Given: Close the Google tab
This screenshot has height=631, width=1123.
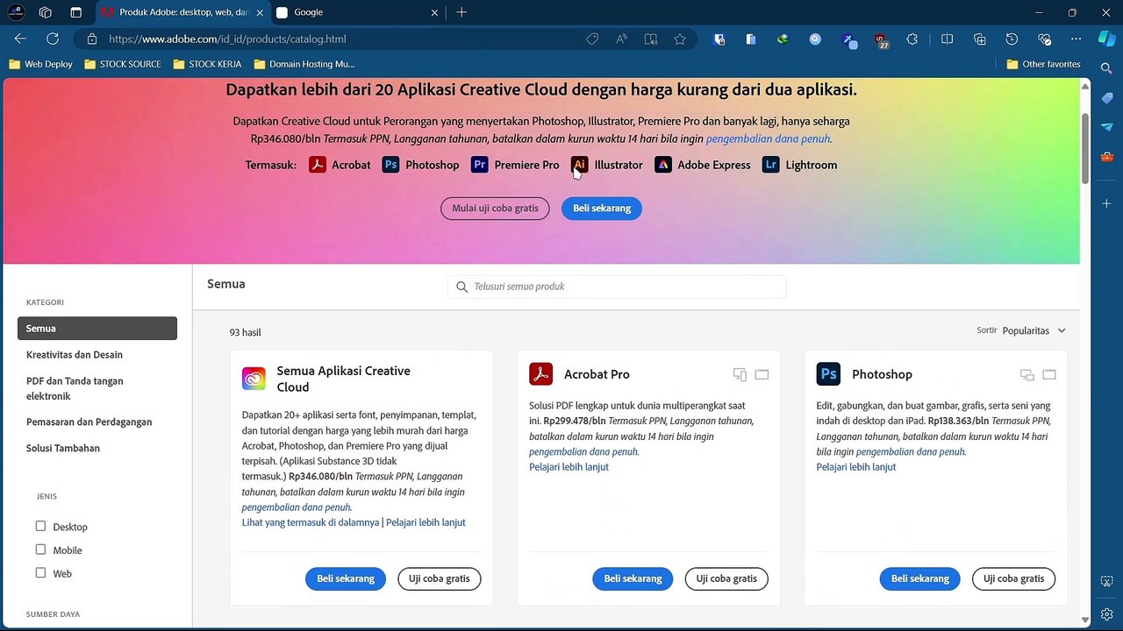Looking at the screenshot, I should point(434,12).
